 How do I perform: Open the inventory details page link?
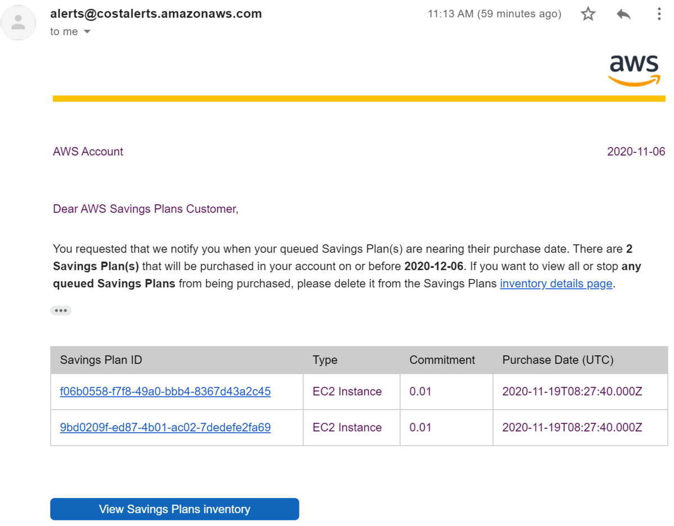tap(556, 283)
